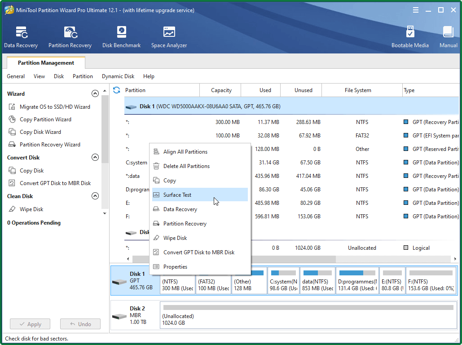The width and height of the screenshot is (462, 345).
Task: Choose Wipe Disk in the context menu
Action: tap(200, 238)
